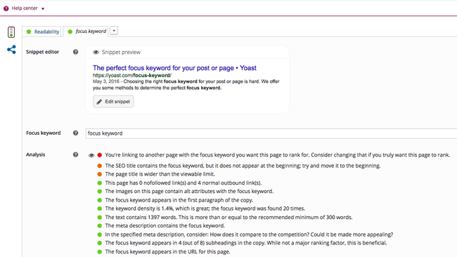Click the yoast.com snippet URL

[x=132, y=75]
